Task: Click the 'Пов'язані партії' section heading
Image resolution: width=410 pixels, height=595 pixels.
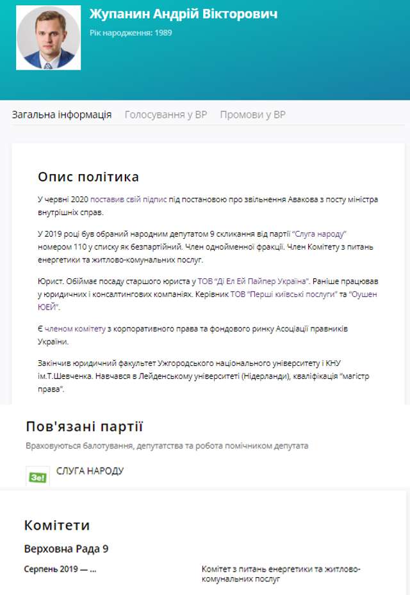Action: (x=84, y=427)
